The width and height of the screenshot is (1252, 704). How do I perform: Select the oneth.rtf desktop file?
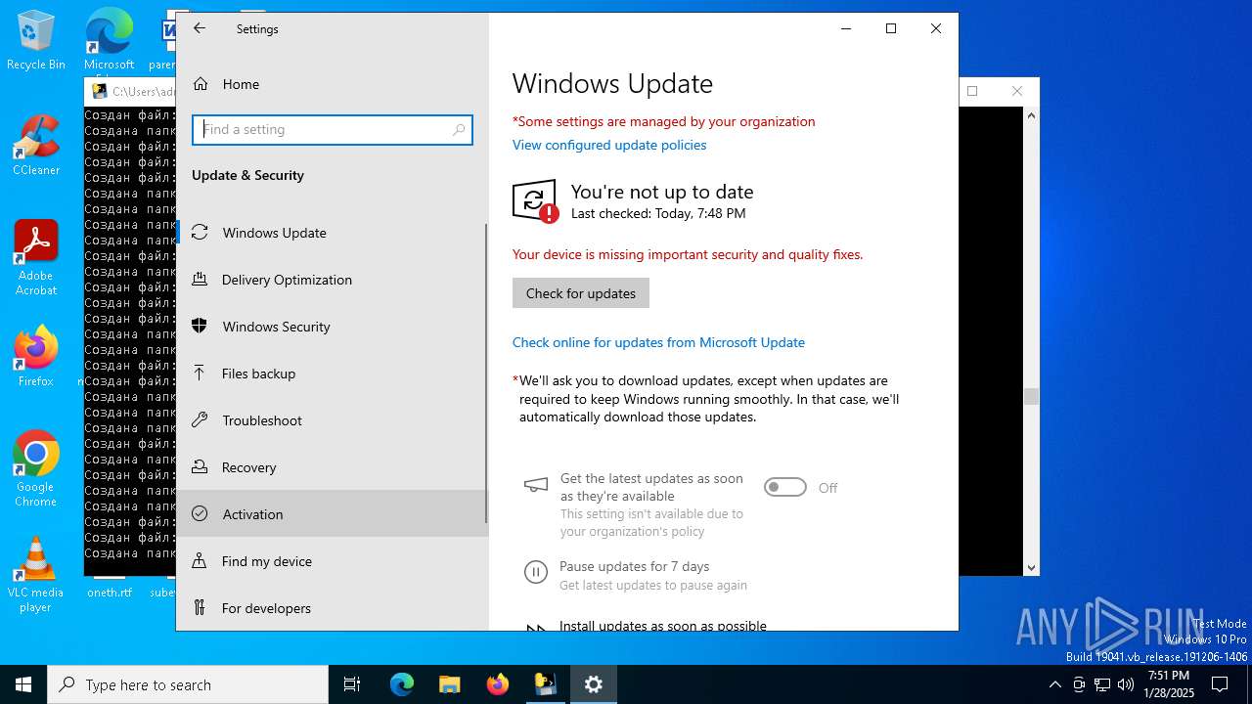109,593
